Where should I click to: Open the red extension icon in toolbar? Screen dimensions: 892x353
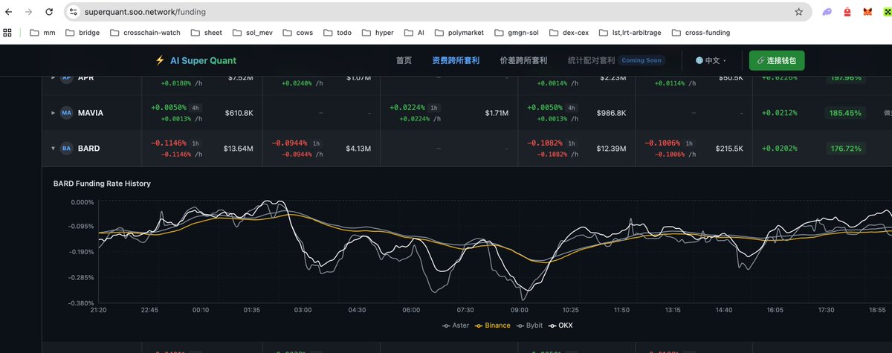847,12
